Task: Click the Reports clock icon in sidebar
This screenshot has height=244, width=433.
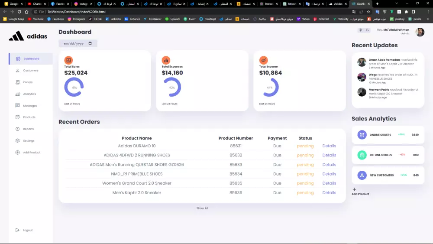Action: 17,129
